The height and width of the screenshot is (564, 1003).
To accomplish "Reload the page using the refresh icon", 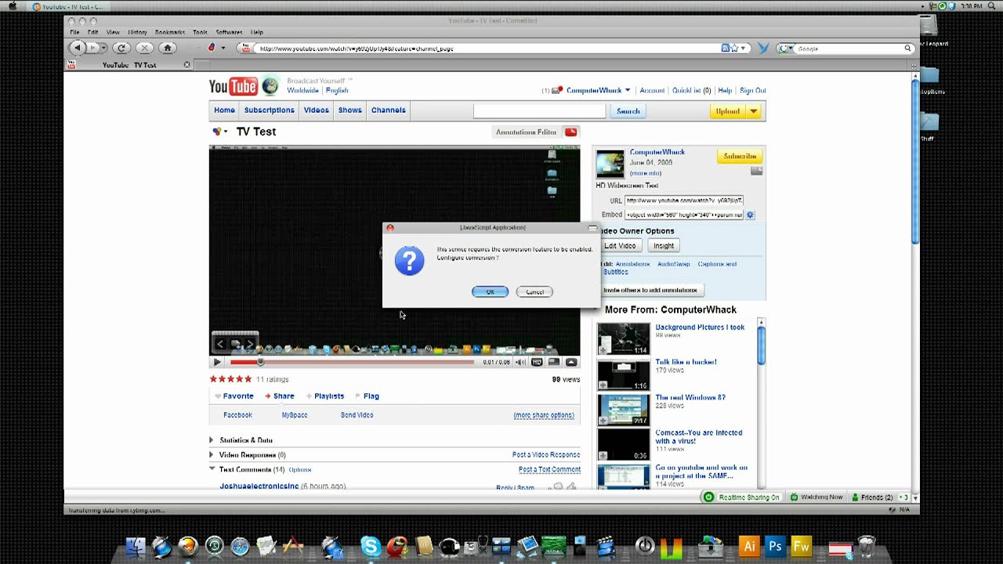I will (121, 48).
